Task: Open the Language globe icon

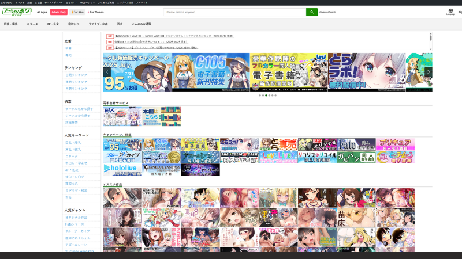Action: (450, 12)
